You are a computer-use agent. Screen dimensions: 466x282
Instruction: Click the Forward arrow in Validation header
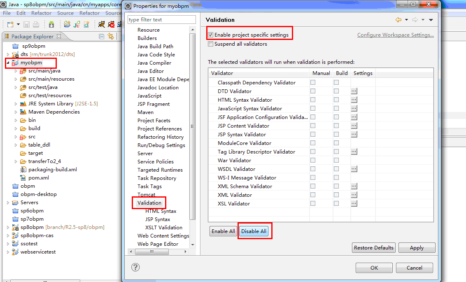(x=415, y=20)
